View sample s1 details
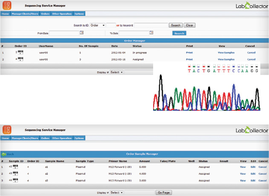 click(x=243, y=167)
